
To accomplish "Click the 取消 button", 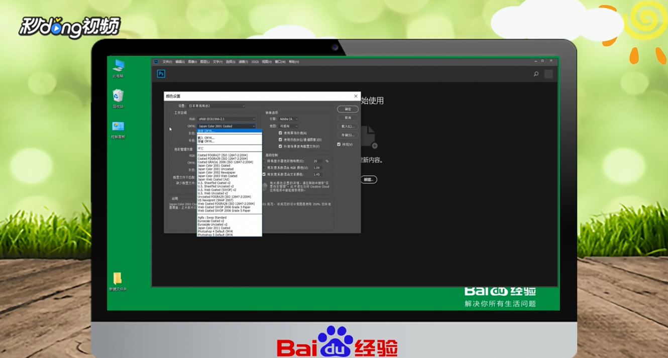I will [348, 117].
